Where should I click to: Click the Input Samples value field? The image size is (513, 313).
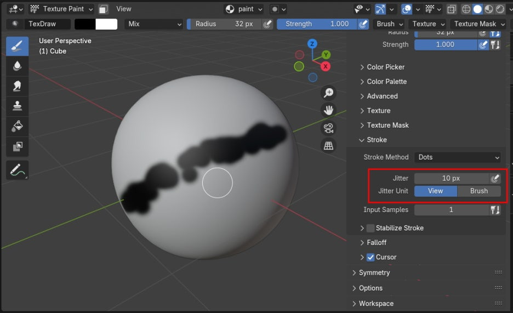[x=452, y=210]
